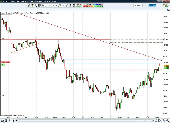Select the Fibonacci retracement grid tool

coord(60,5)
